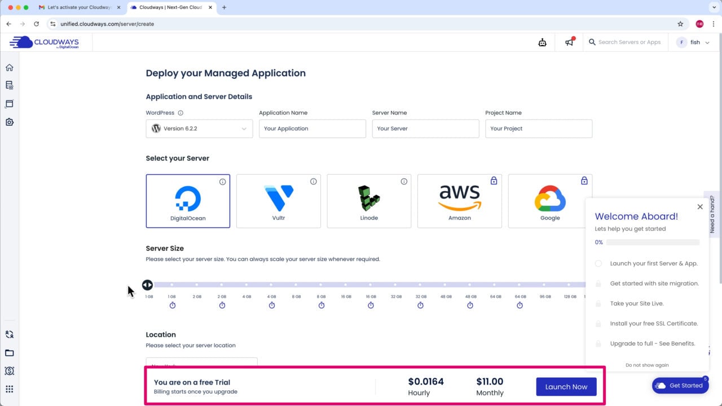The height and width of the screenshot is (406, 722).
Task: Open a new browser tab
Action: tap(224, 7)
